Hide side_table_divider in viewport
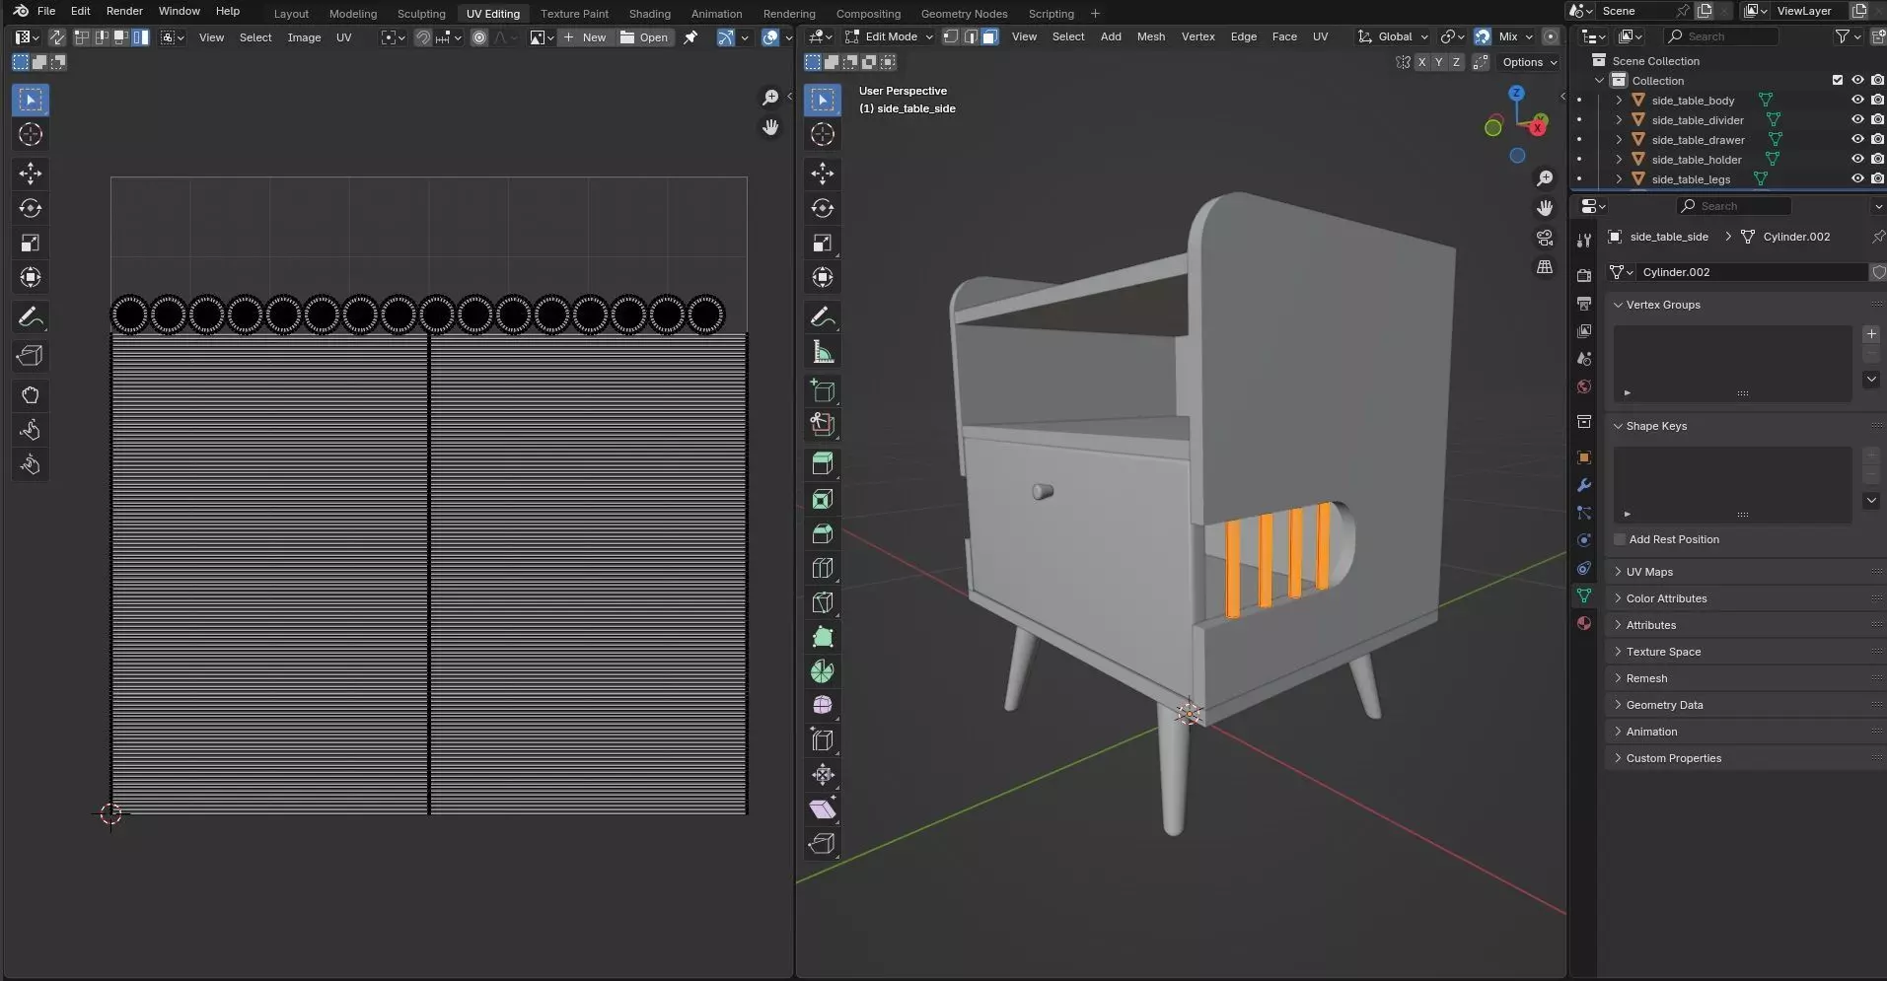Image resolution: width=1887 pixels, height=981 pixels. click(1857, 119)
